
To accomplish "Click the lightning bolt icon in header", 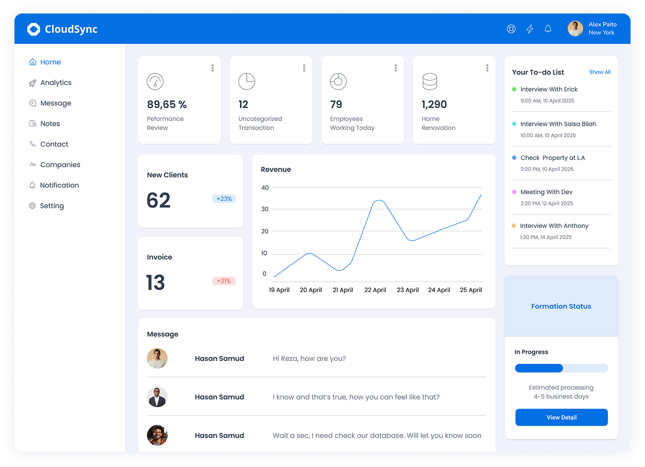I will (530, 29).
